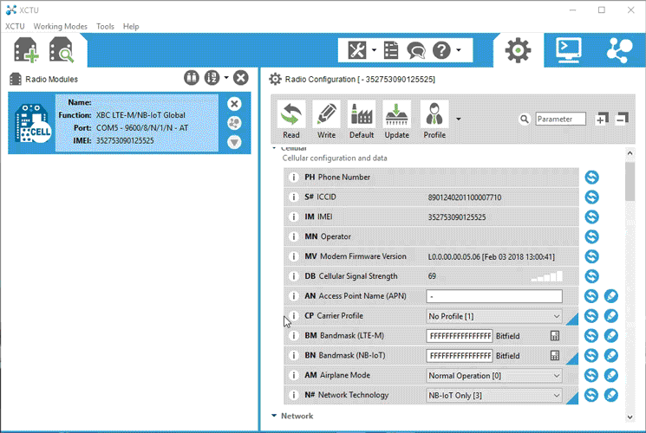Click Write radio settings button
The height and width of the screenshot is (433, 646).
click(326, 120)
